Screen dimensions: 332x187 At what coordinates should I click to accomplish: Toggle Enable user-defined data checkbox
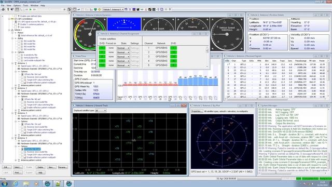16,16
